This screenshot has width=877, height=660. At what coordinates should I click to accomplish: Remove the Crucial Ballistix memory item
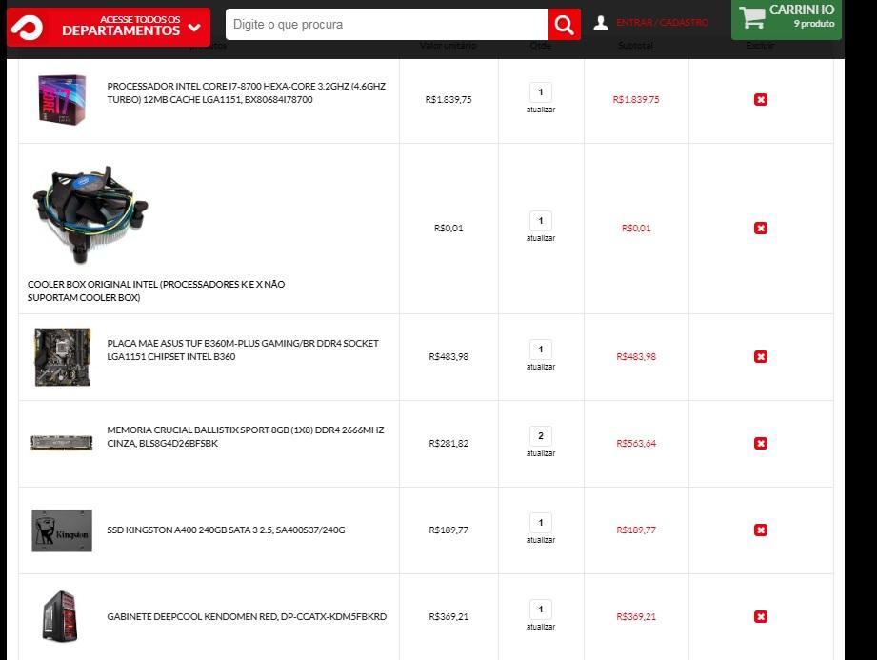click(761, 444)
